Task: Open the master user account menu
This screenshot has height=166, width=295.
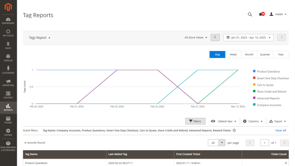Action: [278, 14]
